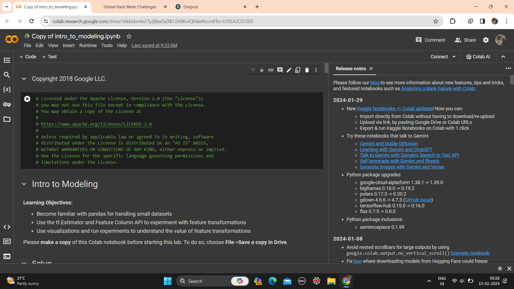Open the Connect dropdown arrow
Screen dimensions: 514x289
click(454, 57)
